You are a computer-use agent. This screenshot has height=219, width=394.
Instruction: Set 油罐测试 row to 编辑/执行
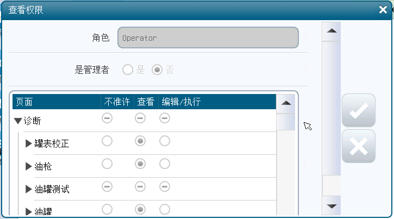pyautogui.click(x=165, y=186)
